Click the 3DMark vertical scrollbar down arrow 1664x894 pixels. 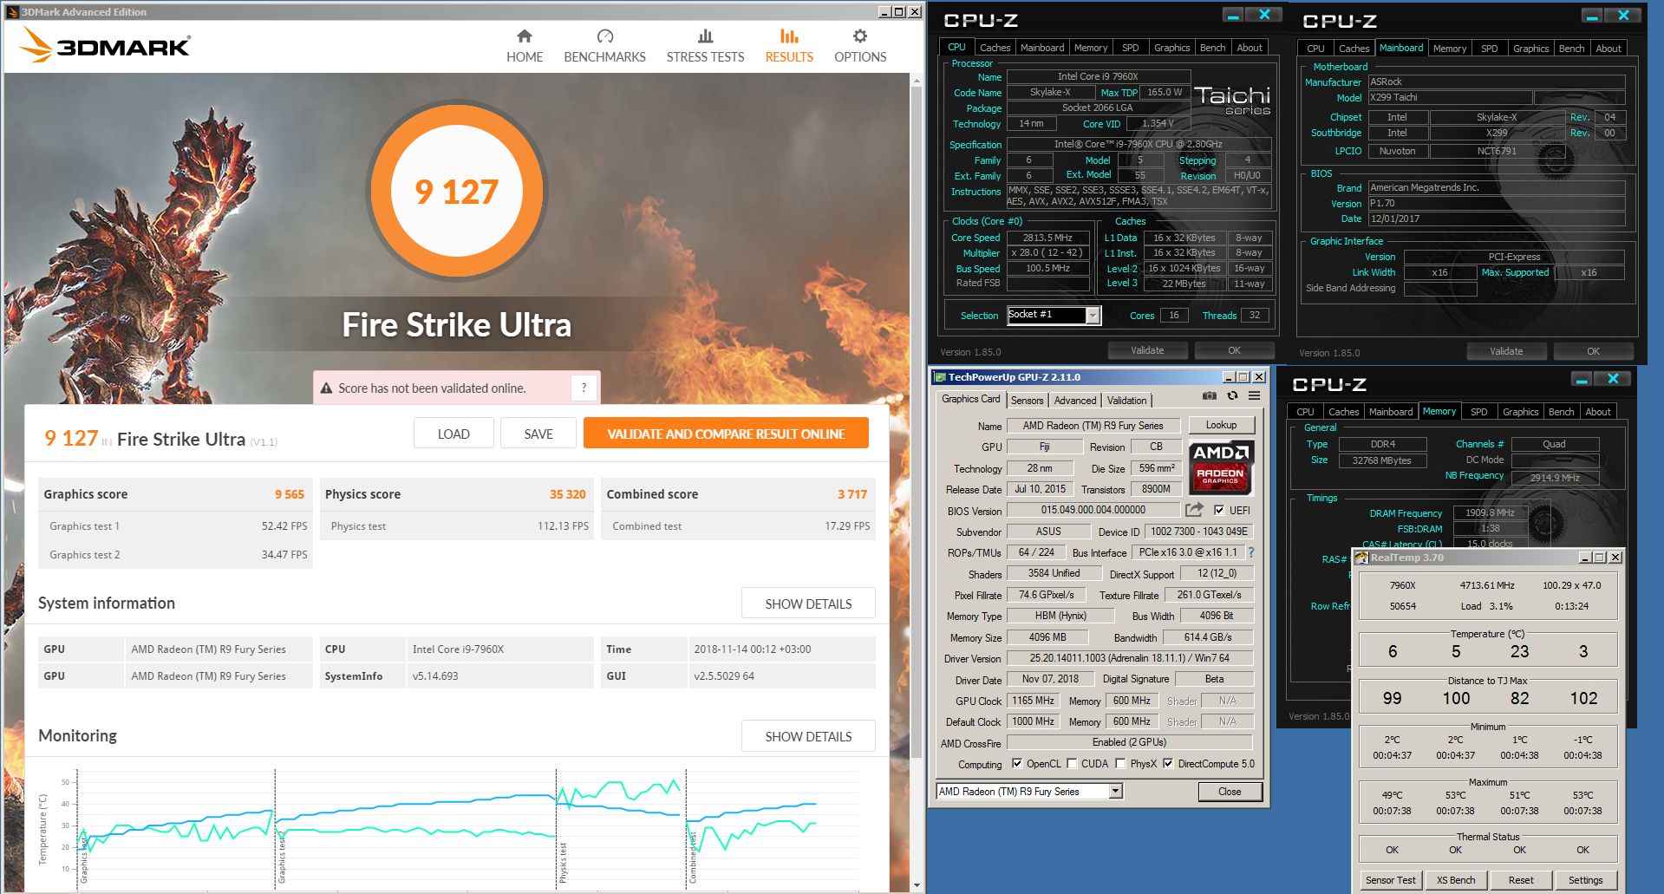(917, 884)
